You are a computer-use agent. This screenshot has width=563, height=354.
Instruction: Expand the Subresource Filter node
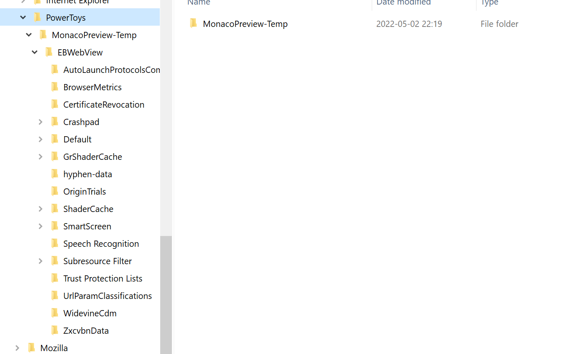point(41,261)
